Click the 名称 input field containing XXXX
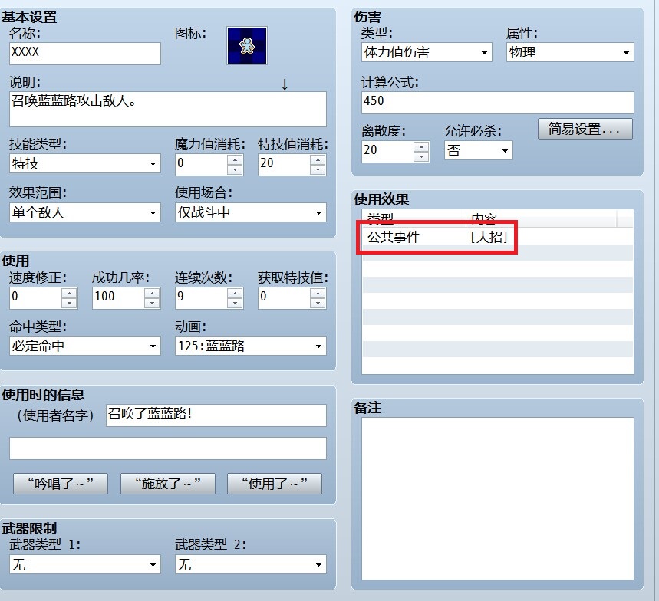This screenshot has width=659, height=601. click(85, 54)
